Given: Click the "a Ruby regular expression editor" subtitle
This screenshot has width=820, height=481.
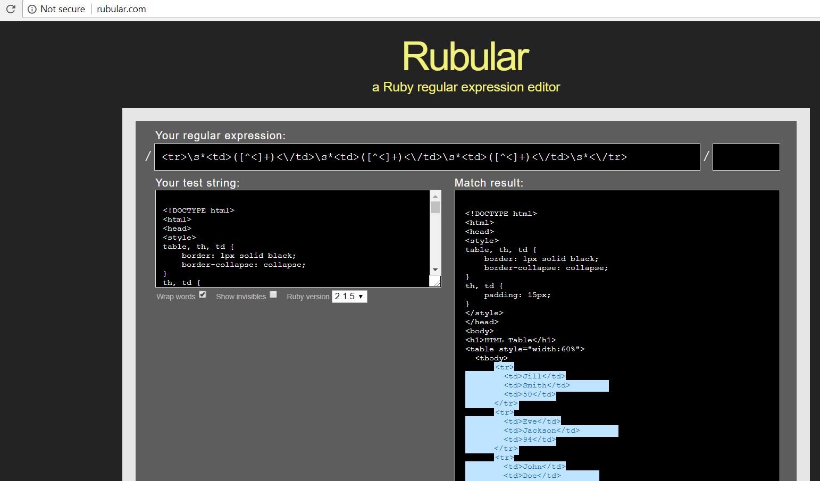Looking at the screenshot, I should (x=465, y=87).
